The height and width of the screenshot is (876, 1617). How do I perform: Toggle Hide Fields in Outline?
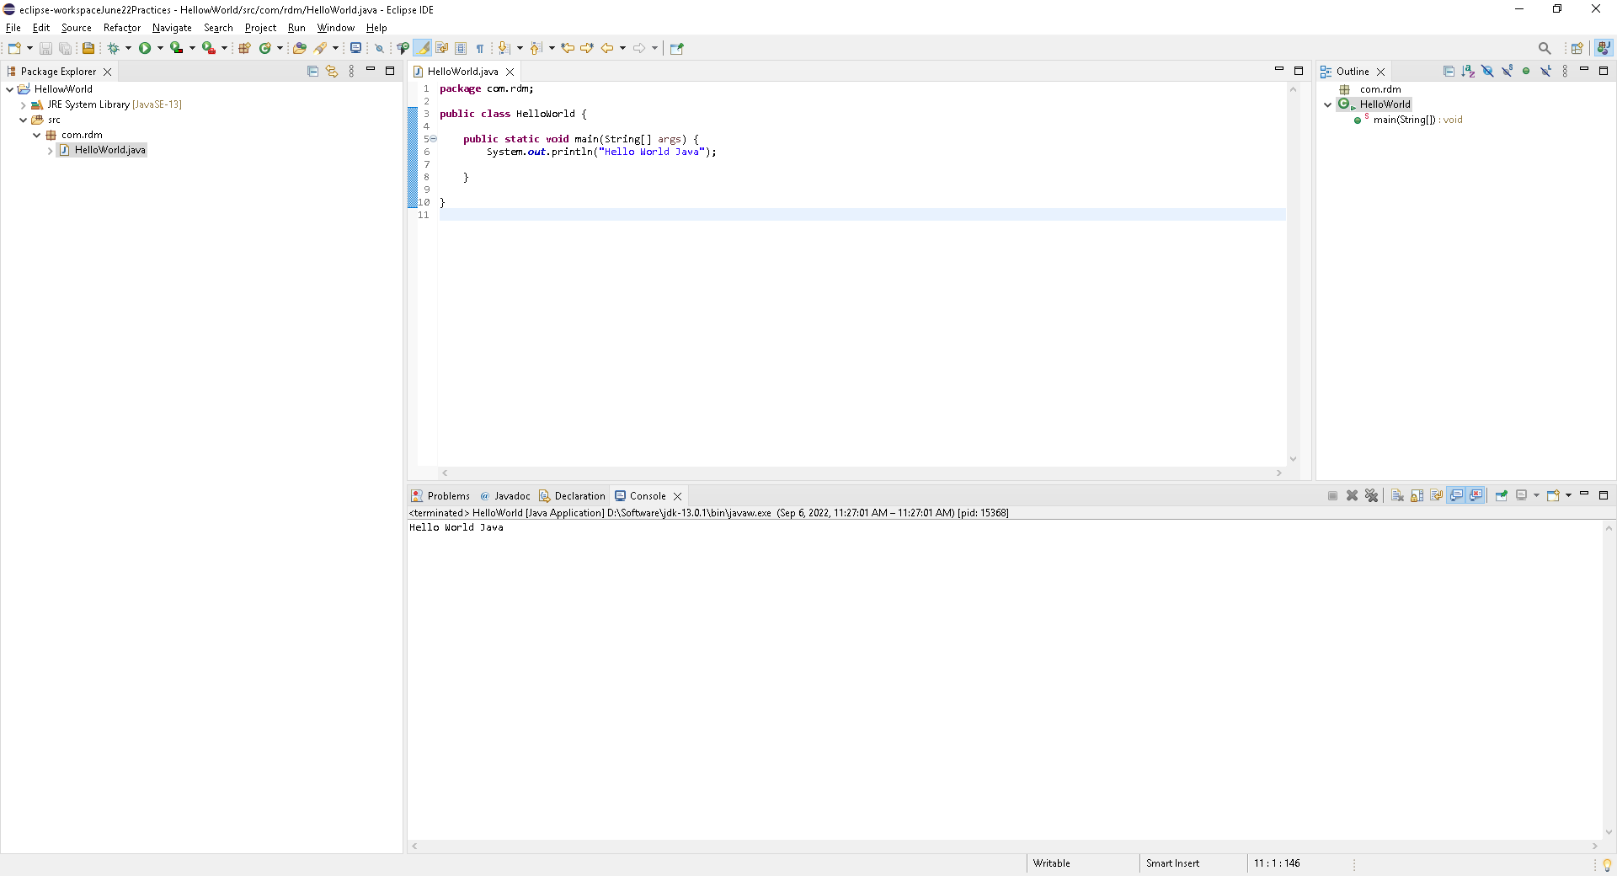tap(1487, 72)
